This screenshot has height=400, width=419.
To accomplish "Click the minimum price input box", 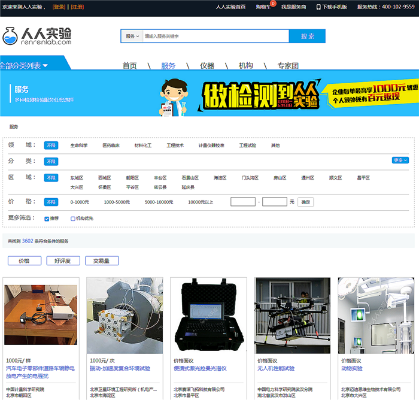I will 243,202.
